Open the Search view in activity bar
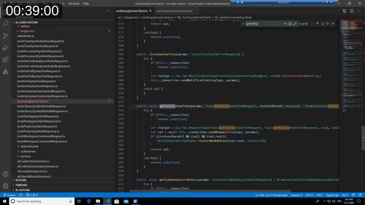Image resolution: width=365 pixels, height=205 pixels. coord(6,24)
